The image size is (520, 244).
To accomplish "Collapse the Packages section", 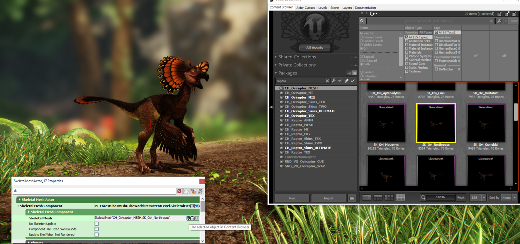I will coord(276,73).
